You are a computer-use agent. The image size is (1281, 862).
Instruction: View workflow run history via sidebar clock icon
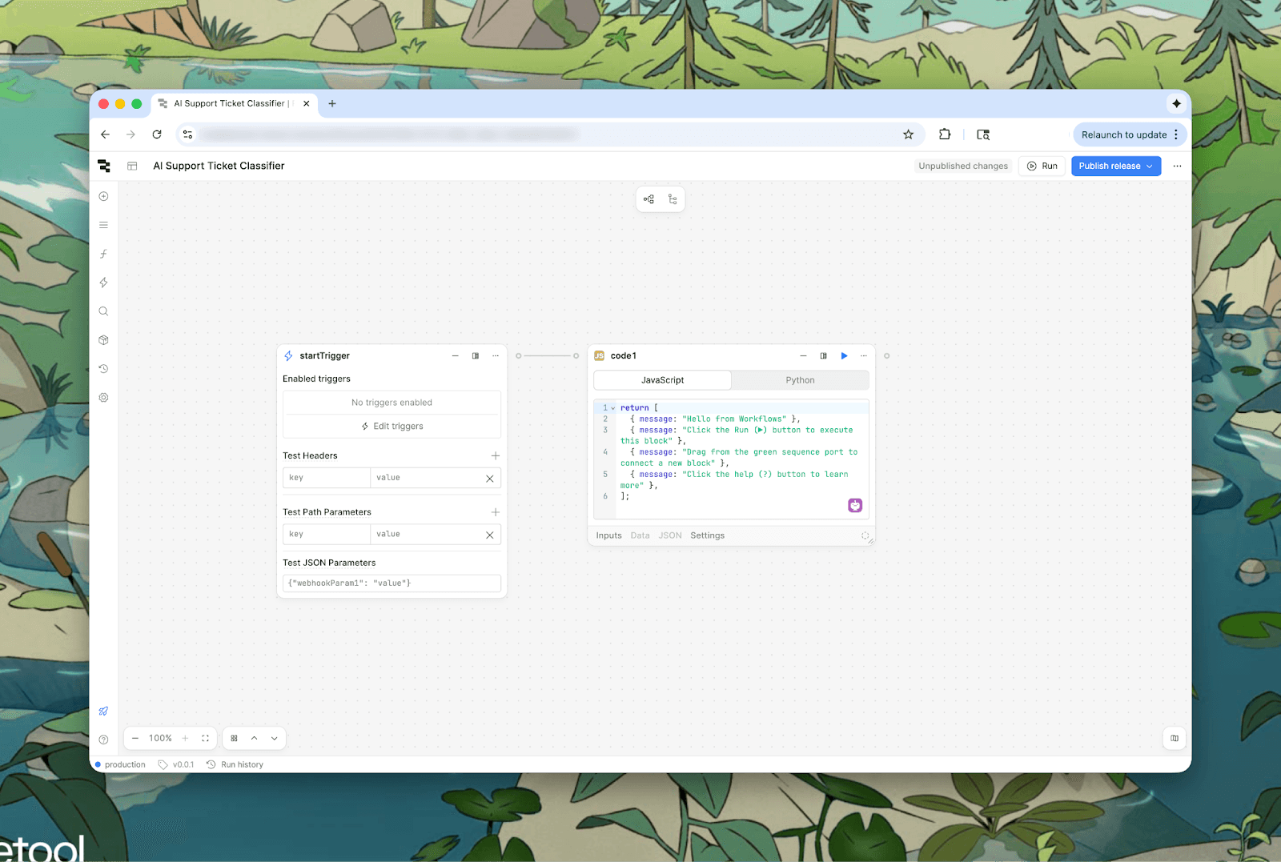(x=103, y=369)
